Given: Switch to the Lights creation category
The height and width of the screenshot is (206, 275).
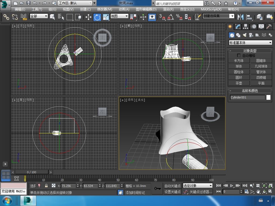Looking at the screenshot, I should tap(245, 35).
